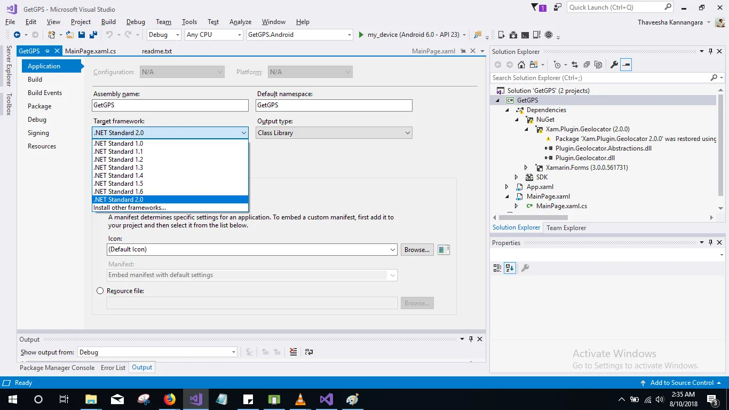Open the Analyze menu

click(240, 22)
